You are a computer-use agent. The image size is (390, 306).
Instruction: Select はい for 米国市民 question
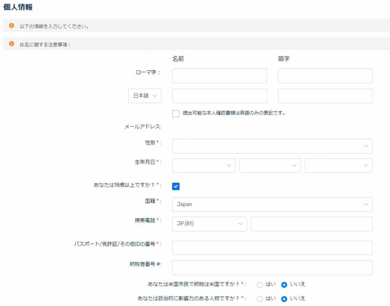[260, 285]
